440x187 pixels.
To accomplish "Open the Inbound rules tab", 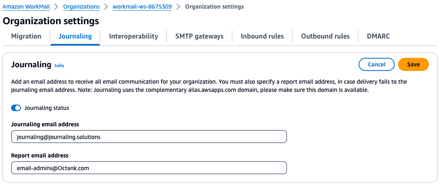I will click(262, 36).
